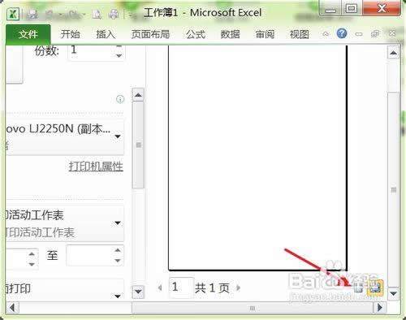Screen dimensions: 406x320
Task: Minimize the workbook window in ribbon row
Action: point(359,34)
